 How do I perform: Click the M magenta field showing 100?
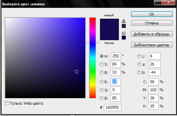pyautogui.click(x=153, y=90)
